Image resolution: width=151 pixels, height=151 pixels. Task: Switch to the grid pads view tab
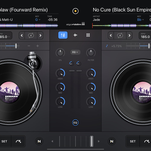coord(88,35)
